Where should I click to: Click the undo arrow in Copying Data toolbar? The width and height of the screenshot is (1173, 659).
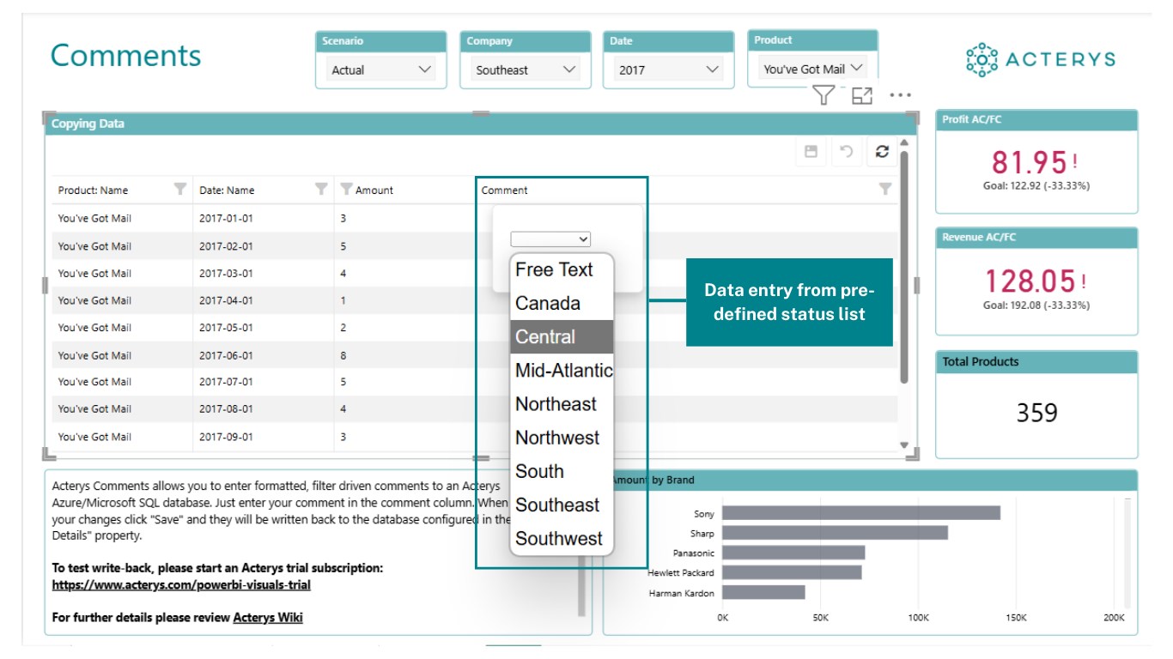pos(847,152)
